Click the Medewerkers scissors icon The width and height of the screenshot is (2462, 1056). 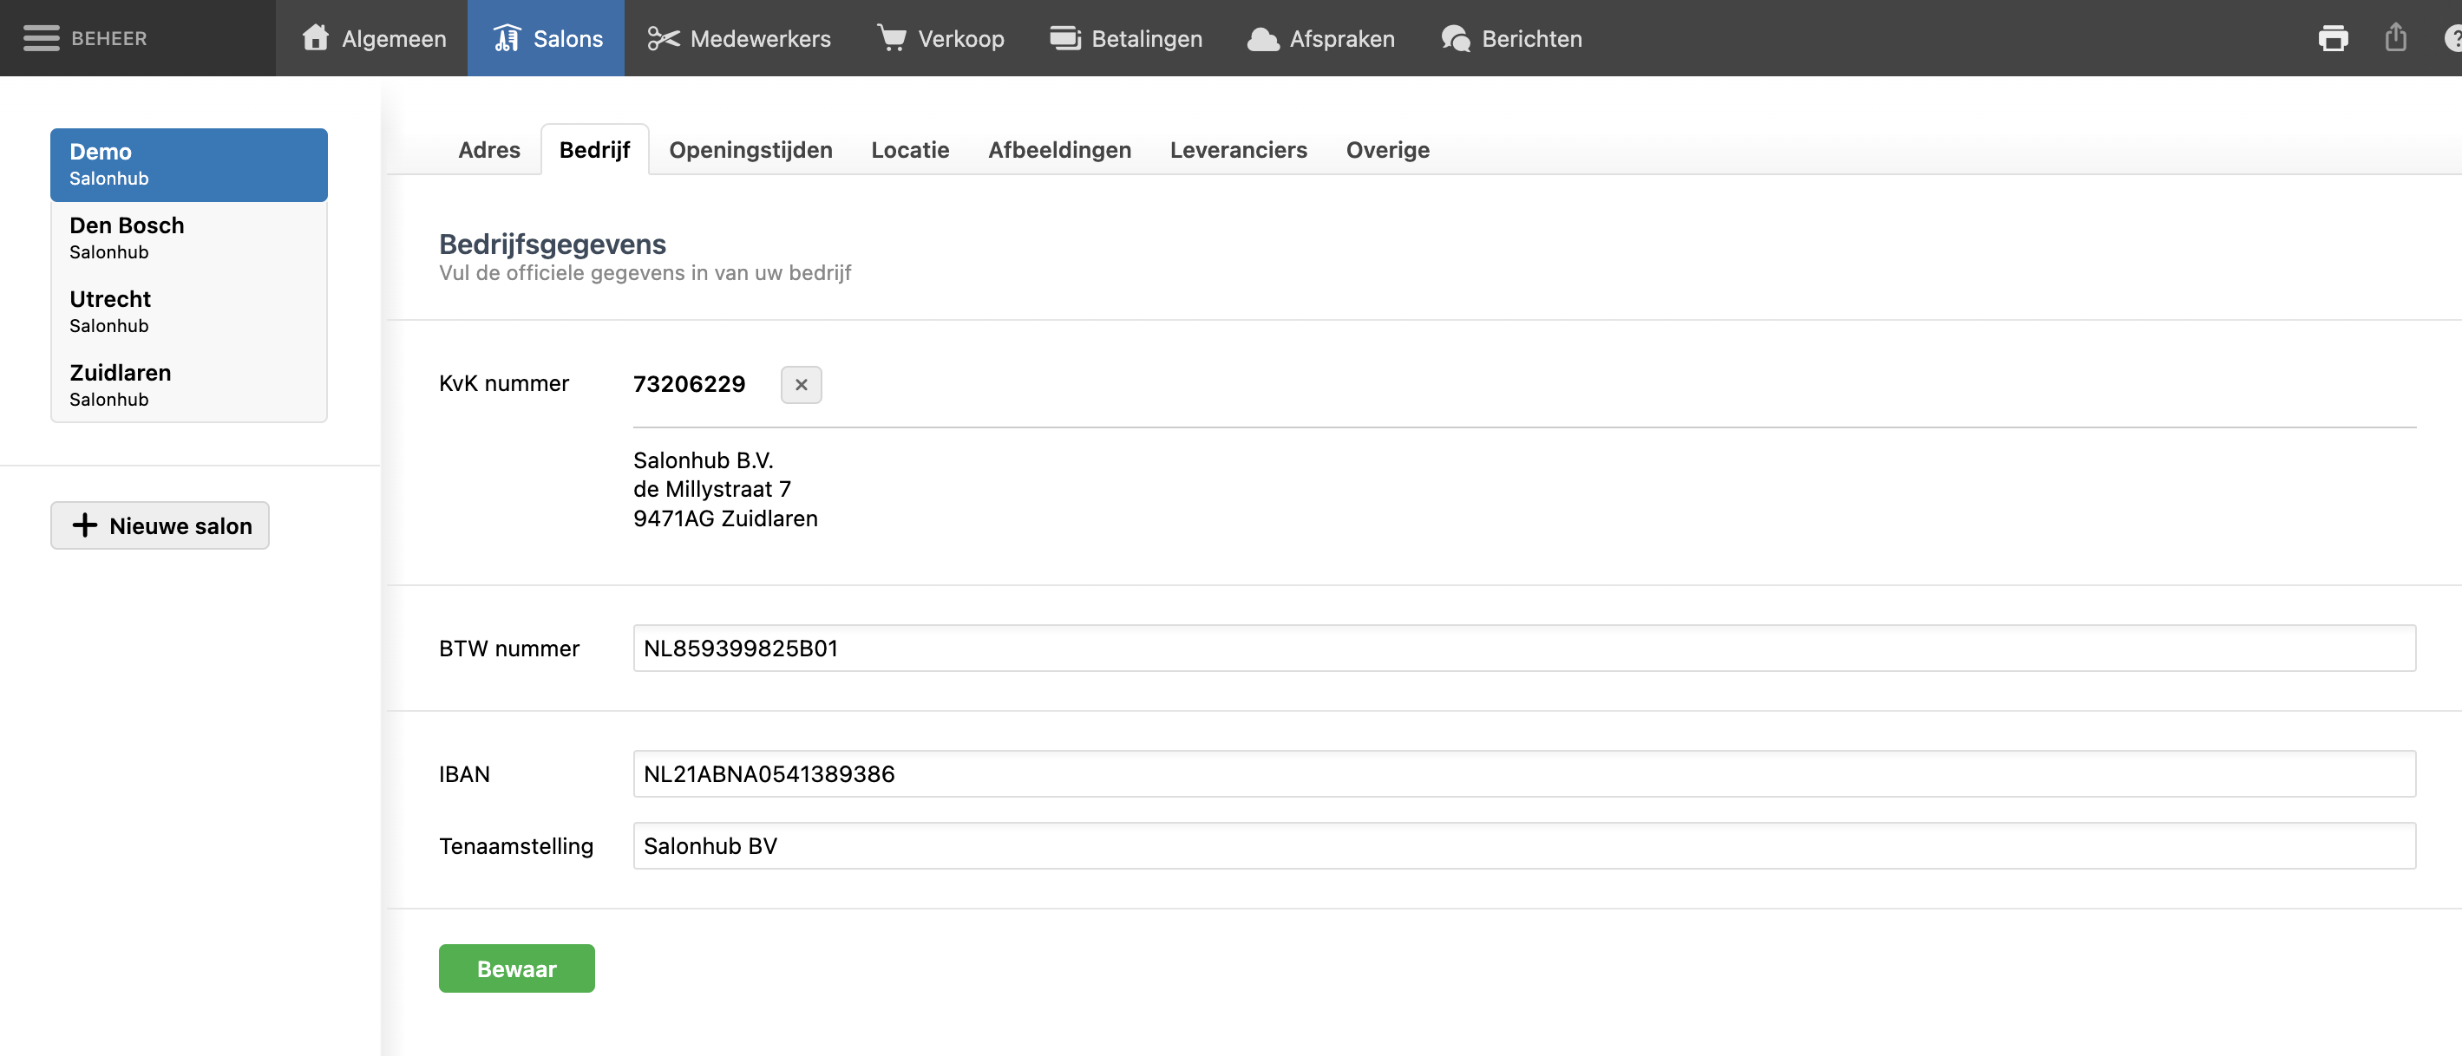click(662, 38)
